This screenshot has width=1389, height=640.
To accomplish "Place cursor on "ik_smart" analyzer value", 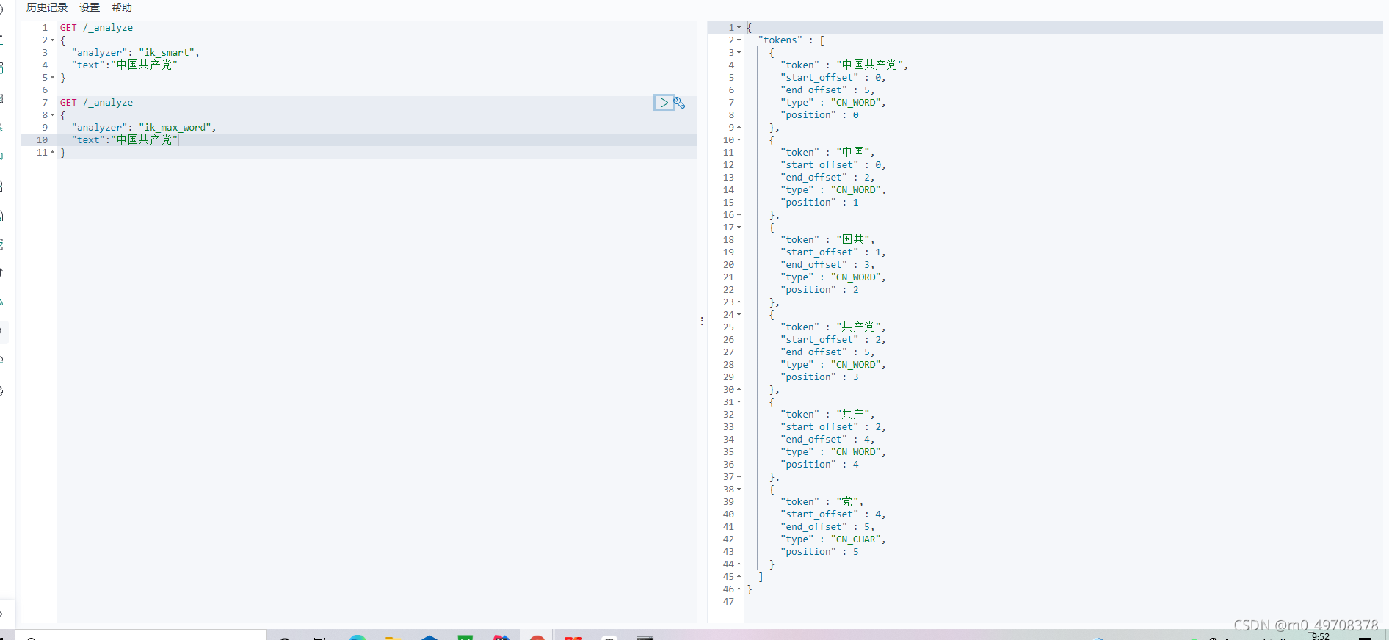I will (x=167, y=53).
